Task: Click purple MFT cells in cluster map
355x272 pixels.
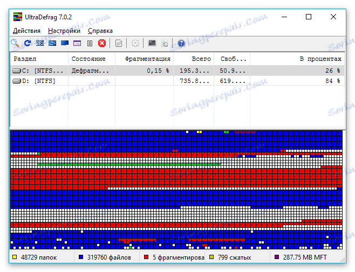Action: (245, 132)
